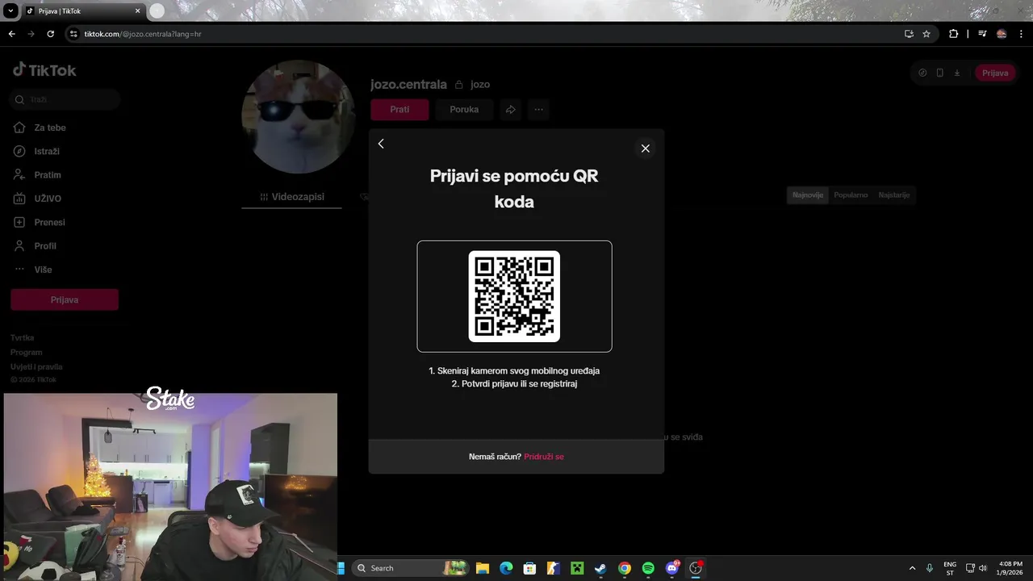Sort videos by Najstarije
The height and width of the screenshot is (581, 1033).
tap(894, 194)
